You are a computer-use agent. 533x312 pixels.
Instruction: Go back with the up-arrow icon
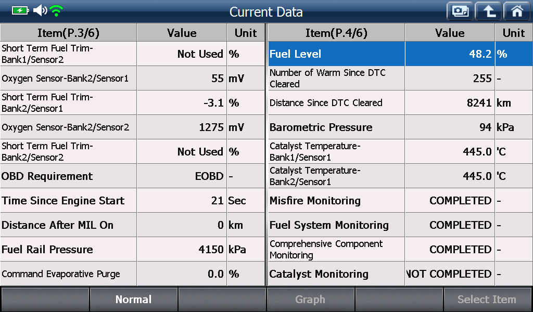pos(488,11)
